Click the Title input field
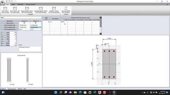This screenshot has height=95, width=170. (23, 17)
